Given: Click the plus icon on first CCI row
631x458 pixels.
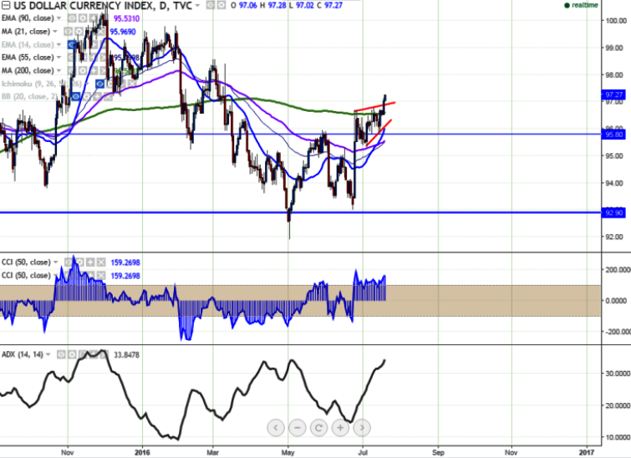Looking at the screenshot, I should [x=90, y=262].
